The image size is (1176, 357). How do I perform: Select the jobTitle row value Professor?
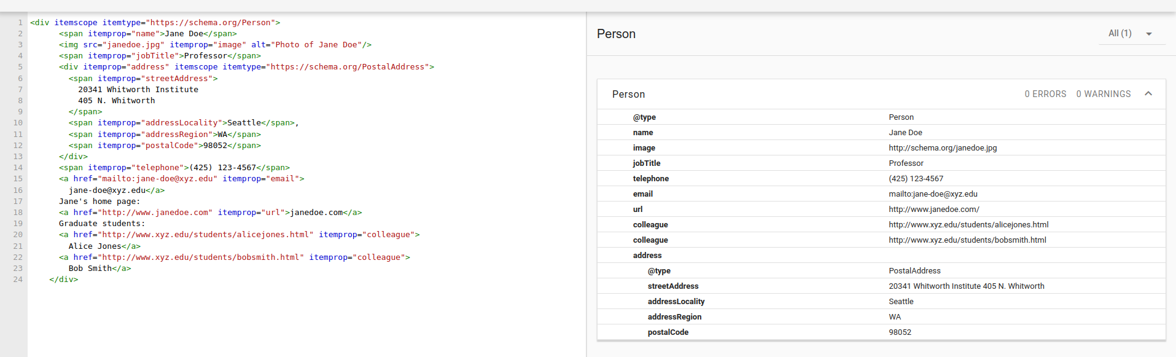pyautogui.click(x=906, y=163)
